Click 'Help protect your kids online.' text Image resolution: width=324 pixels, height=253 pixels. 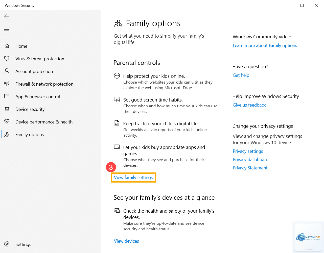point(154,76)
